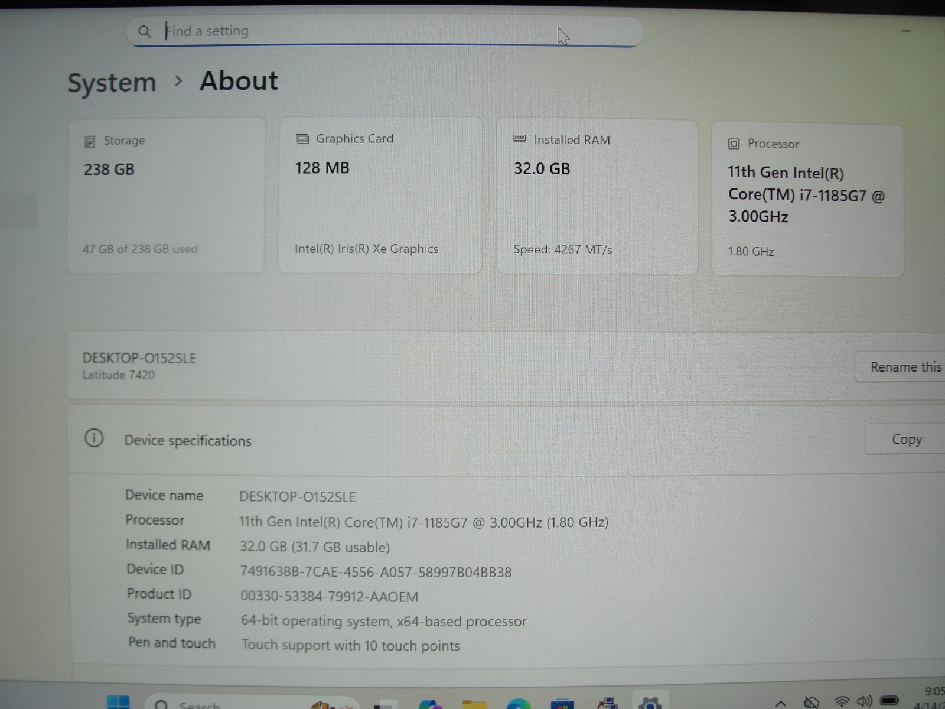Open Microsoft Store from taskbar

[562, 703]
